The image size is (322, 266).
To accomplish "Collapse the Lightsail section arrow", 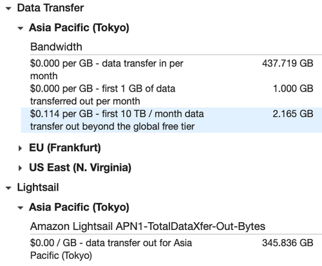I will (x=8, y=188).
